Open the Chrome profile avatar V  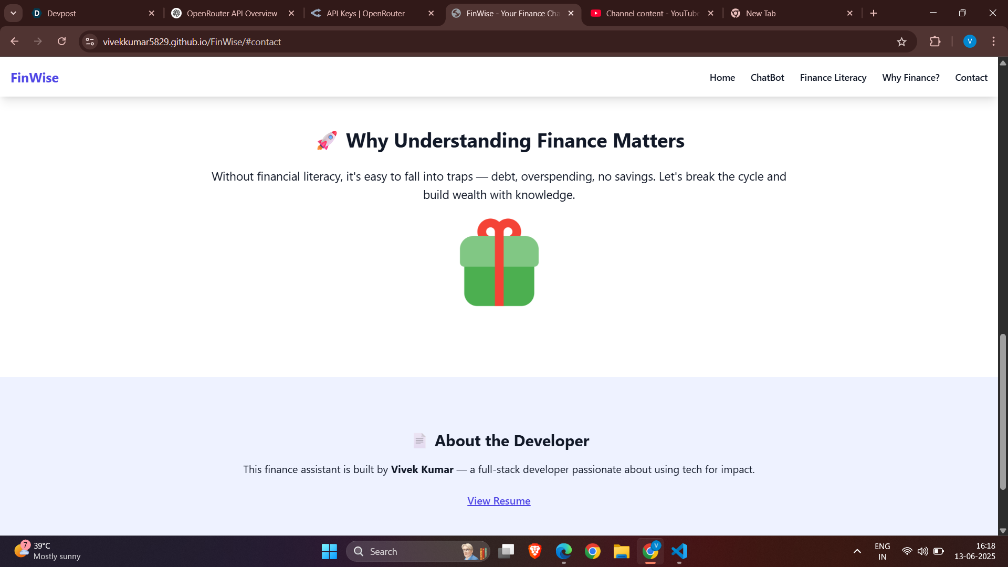point(969,41)
